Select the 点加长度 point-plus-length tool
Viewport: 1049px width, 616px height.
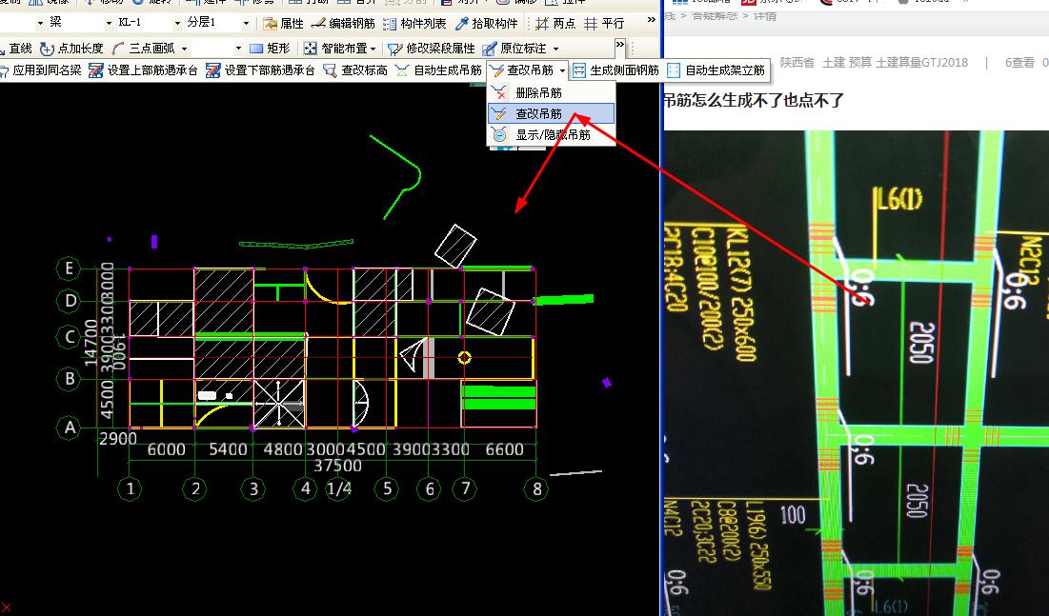(x=71, y=49)
